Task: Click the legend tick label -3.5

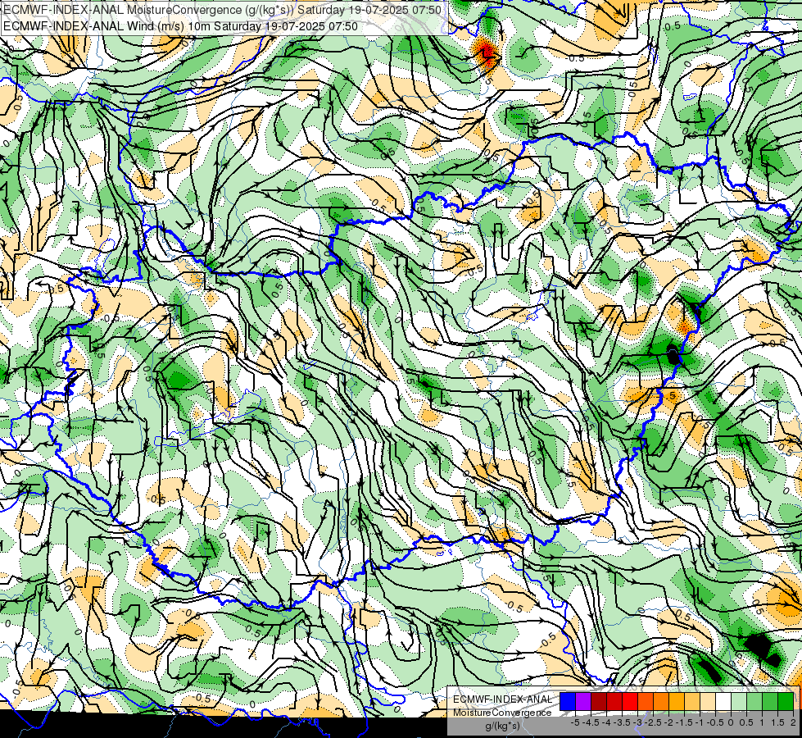Action: pyautogui.click(x=622, y=722)
